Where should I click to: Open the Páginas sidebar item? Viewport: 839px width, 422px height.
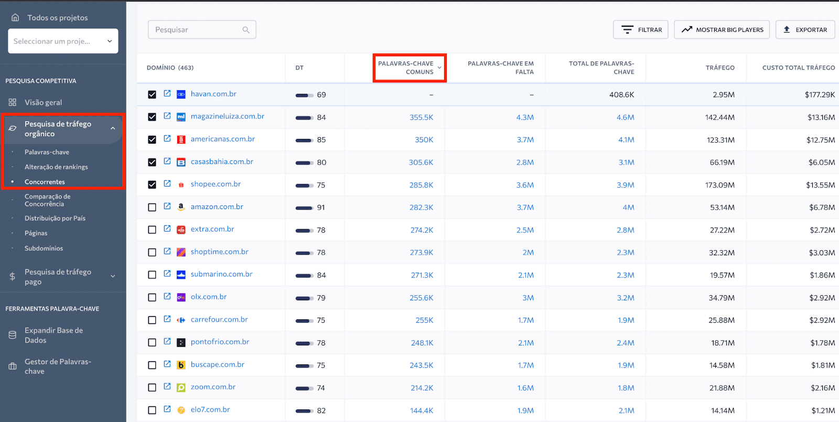click(x=36, y=233)
